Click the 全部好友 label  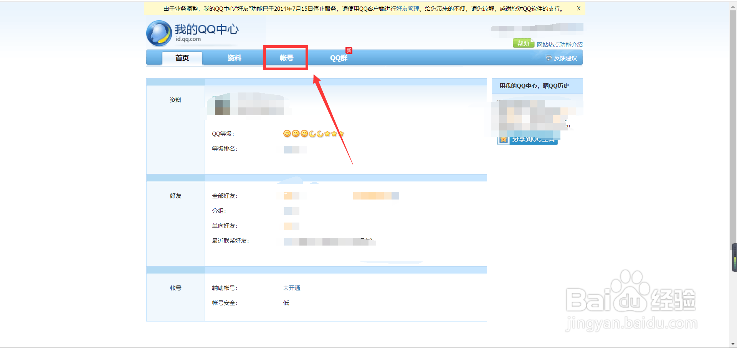(x=225, y=196)
